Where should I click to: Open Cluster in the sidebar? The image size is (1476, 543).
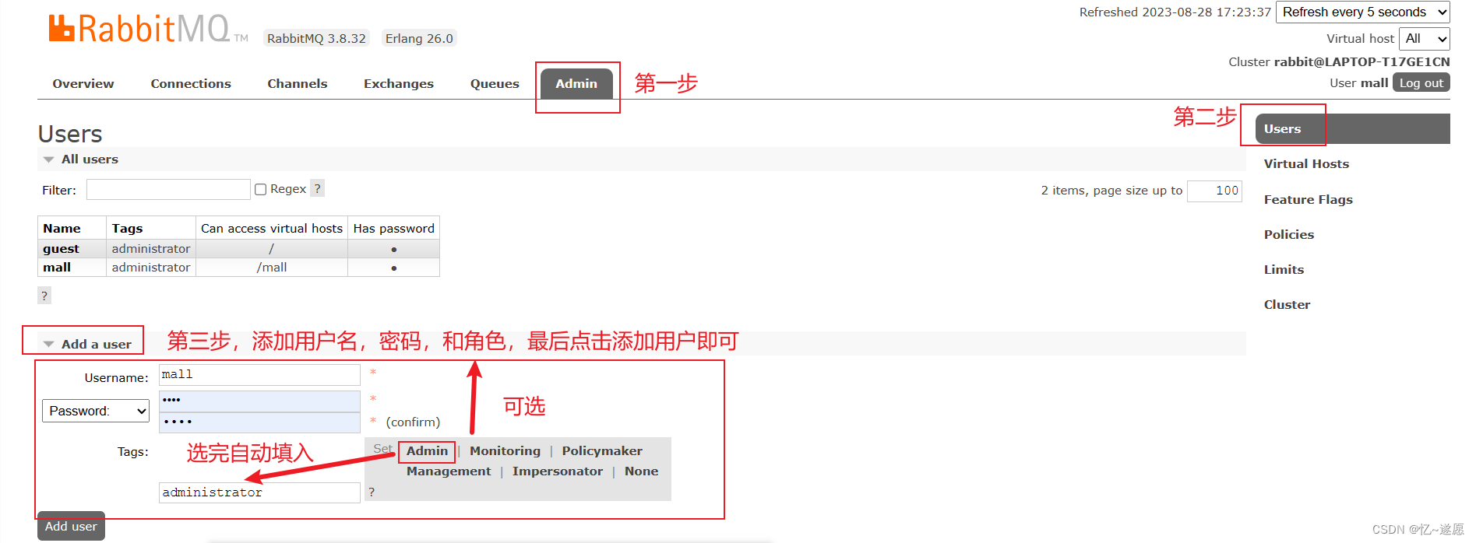[1287, 305]
